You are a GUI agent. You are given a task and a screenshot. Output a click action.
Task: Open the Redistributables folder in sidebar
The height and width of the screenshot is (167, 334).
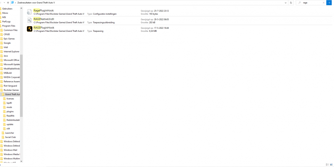(x=13, y=120)
